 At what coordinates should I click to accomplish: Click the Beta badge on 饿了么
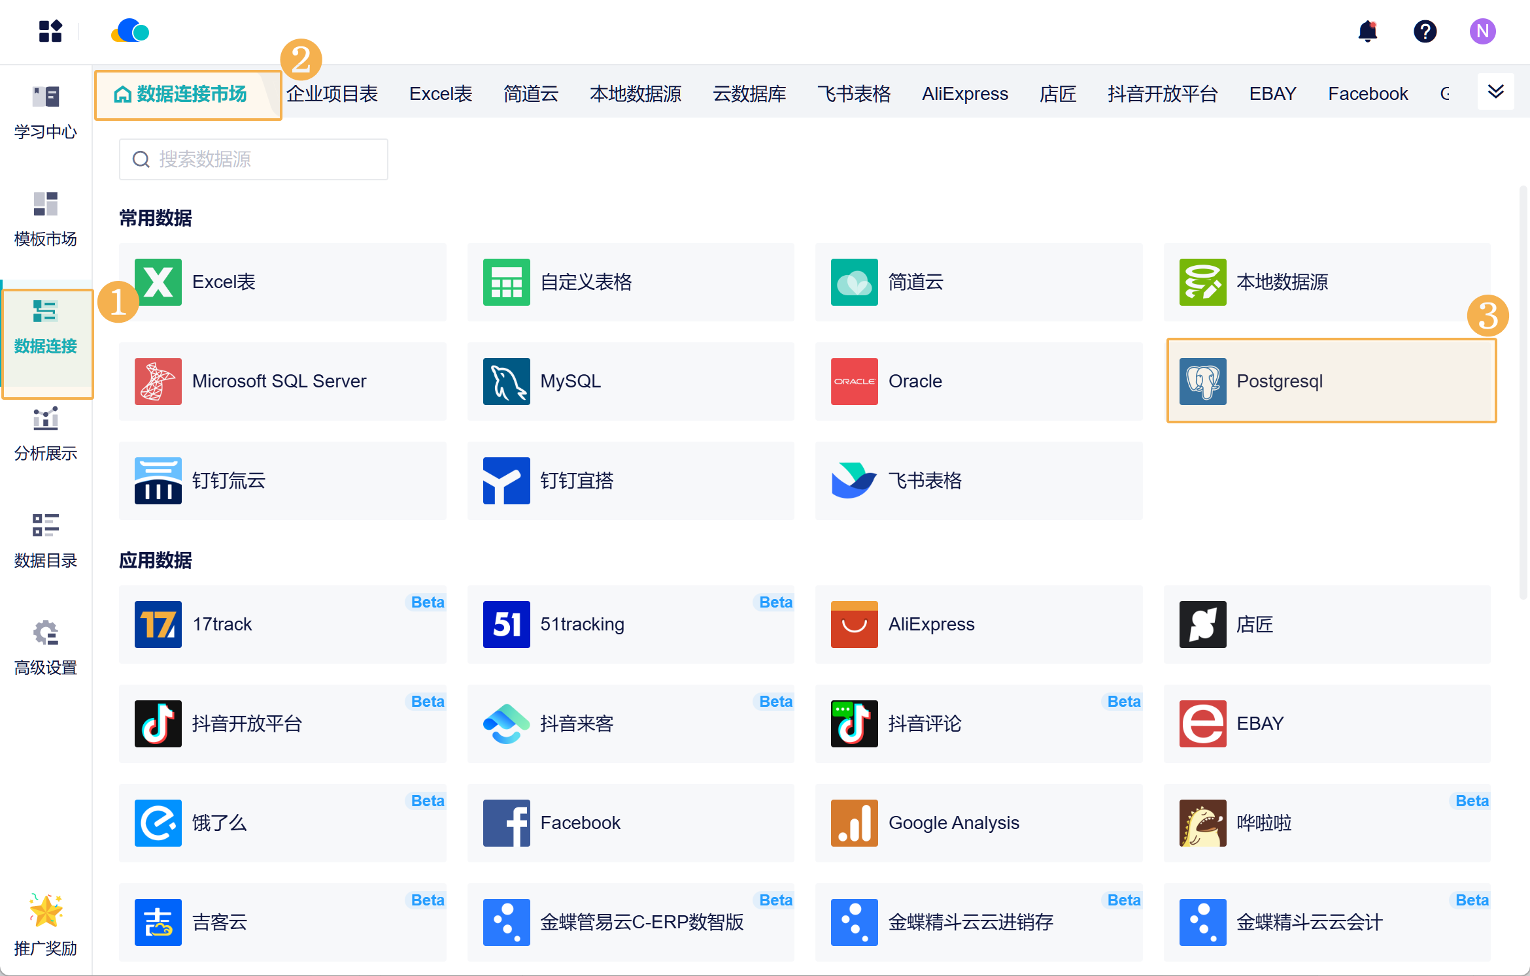pyautogui.click(x=428, y=801)
